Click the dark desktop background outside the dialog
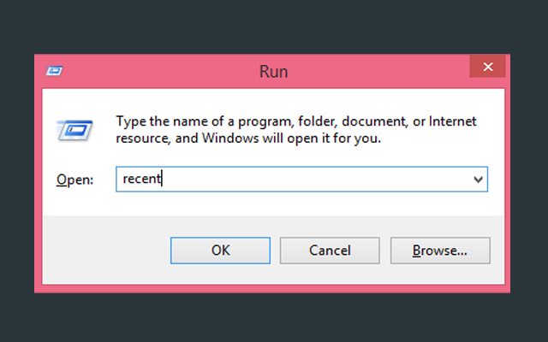Screen dimensions: 548x342 (272, 28)
